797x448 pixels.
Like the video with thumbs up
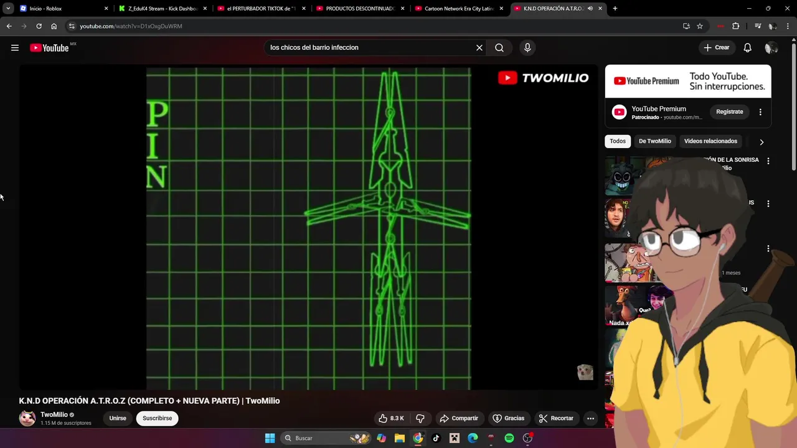(x=391, y=418)
